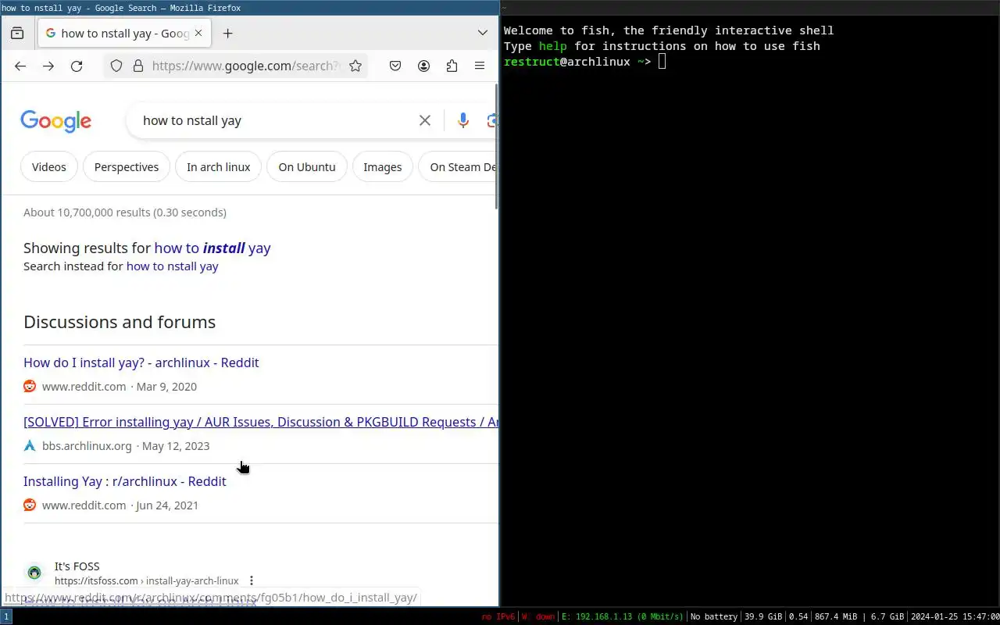Viewport: 1000px width, 625px height.
Task: Click the itsfoss.com install-yay-arch-linux URL
Action: (x=147, y=581)
